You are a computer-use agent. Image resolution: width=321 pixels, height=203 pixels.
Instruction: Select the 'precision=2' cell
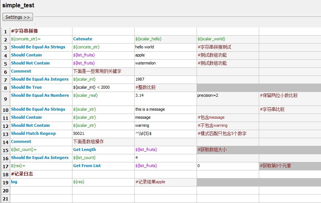click(228, 99)
